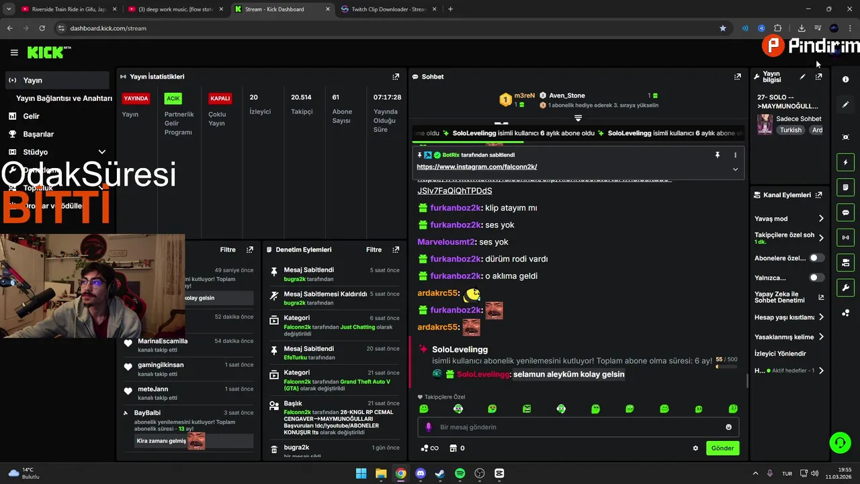This screenshot has height=484, width=860.
Task: Open Discord from the taskbar
Action: coord(421,473)
